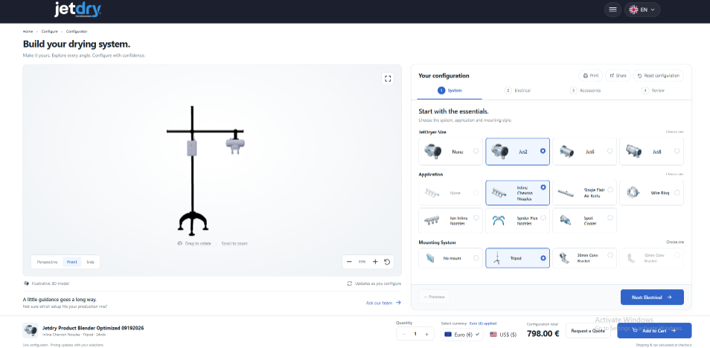Go to the Electrical step tab
The height and width of the screenshot is (348, 710).
click(x=517, y=91)
